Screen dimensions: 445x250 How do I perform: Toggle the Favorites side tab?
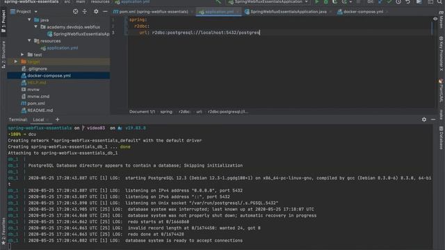(x=3, y=231)
